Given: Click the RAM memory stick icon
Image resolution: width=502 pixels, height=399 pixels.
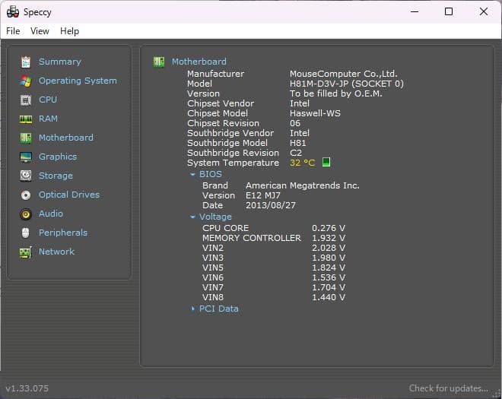Looking at the screenshot, I should (x=26, y=119).
